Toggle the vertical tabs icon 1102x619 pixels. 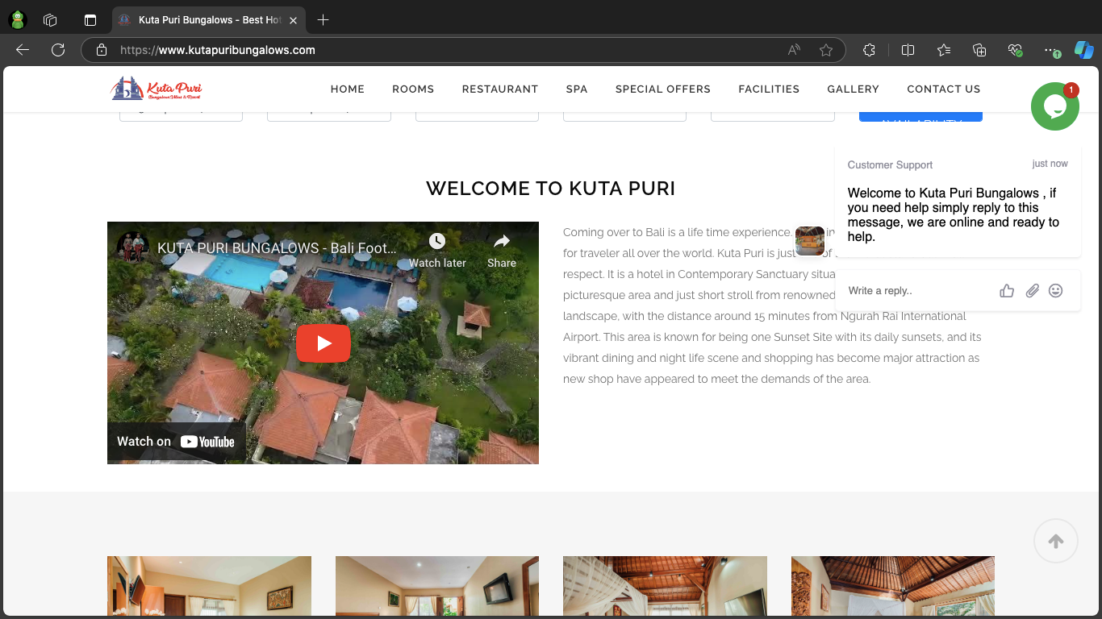(90, 20)
